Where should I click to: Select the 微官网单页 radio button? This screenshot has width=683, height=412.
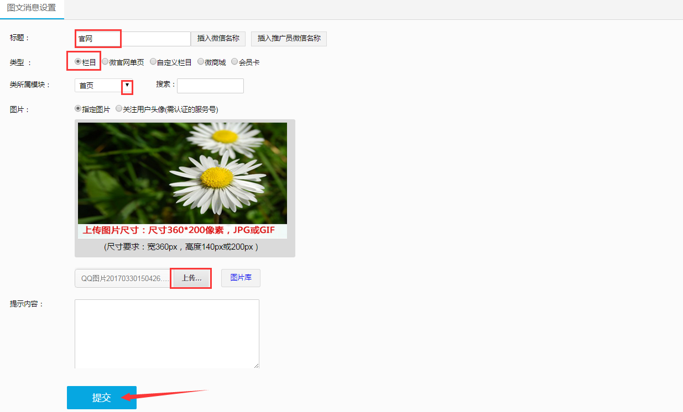click(x=105, y=62)
